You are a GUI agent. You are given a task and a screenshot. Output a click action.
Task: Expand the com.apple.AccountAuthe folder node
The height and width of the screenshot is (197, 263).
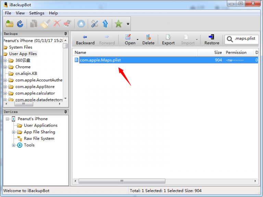pos(5,80)
